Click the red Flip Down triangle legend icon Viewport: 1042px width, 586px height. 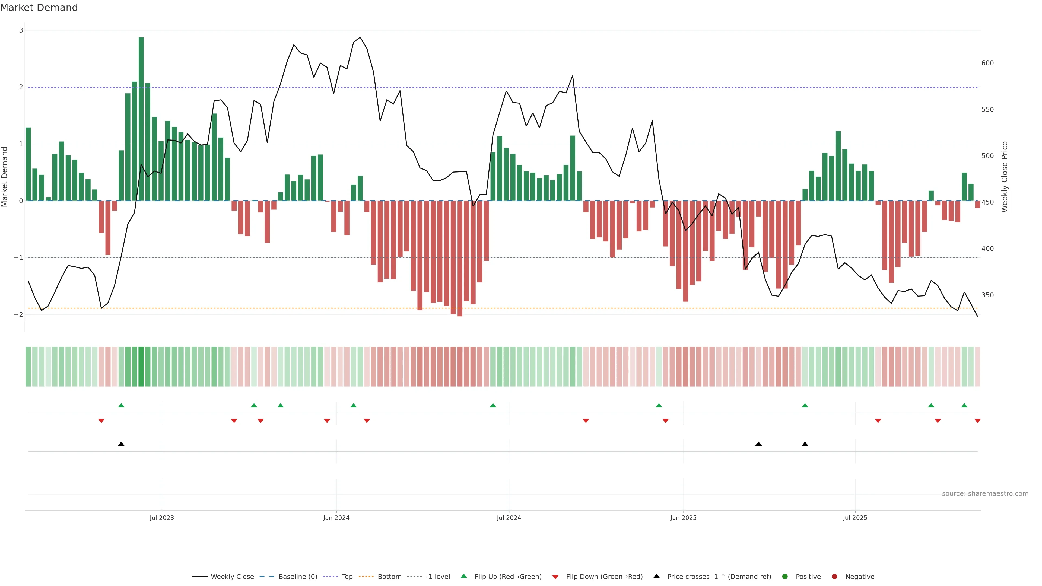point(555,577)
